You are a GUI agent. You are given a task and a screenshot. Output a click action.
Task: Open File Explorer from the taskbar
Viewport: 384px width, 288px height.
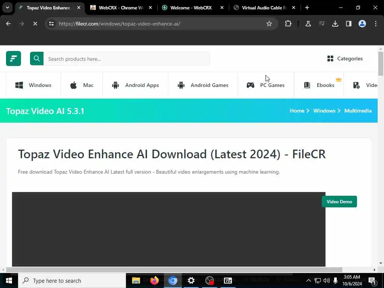click(x=136, y=280)
